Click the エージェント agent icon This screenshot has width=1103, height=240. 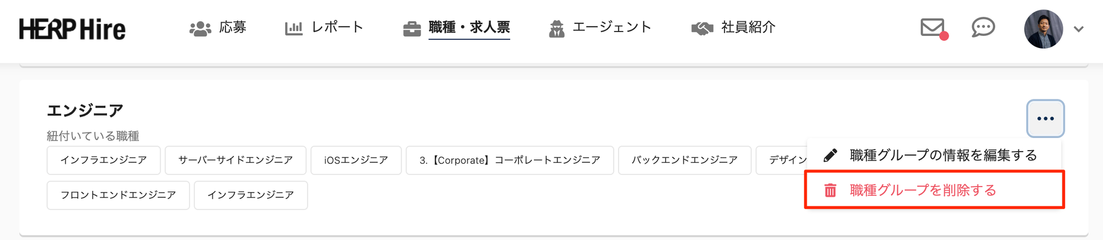point(556,29)
